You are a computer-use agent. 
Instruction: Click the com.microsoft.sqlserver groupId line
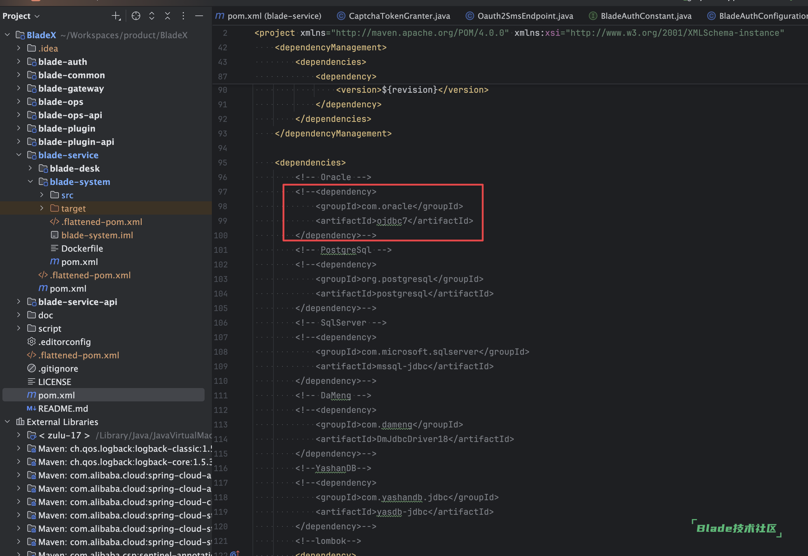(x=422, y=352)
